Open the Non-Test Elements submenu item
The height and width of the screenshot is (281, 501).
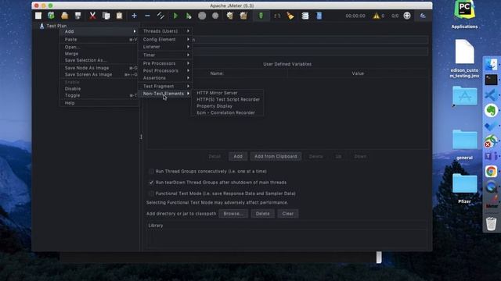click(x=165, y=94)
